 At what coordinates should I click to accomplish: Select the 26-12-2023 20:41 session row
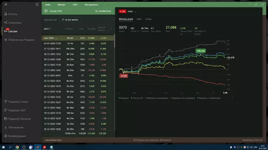(x=78, y=75)
